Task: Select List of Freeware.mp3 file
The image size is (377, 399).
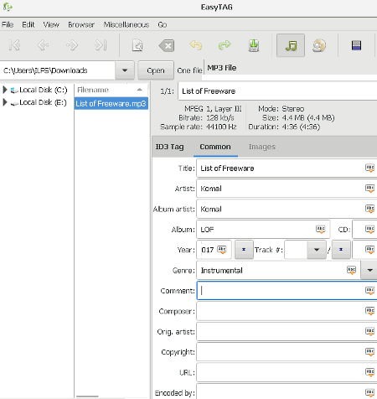Action: click(111, 104)
